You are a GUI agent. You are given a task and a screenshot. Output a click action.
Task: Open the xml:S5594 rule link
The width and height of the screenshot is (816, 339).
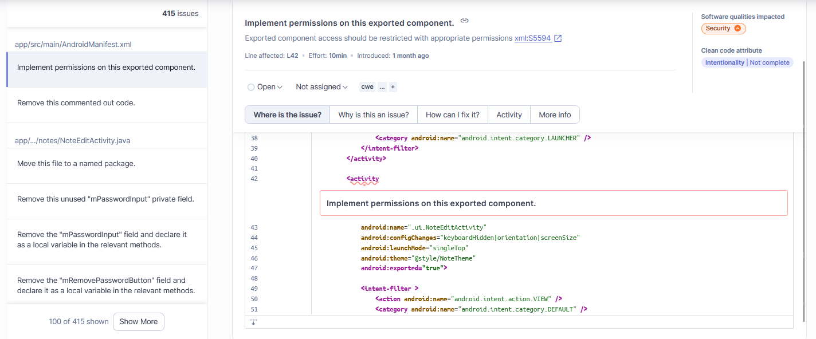pyautogui.click(x=532, y=38)
